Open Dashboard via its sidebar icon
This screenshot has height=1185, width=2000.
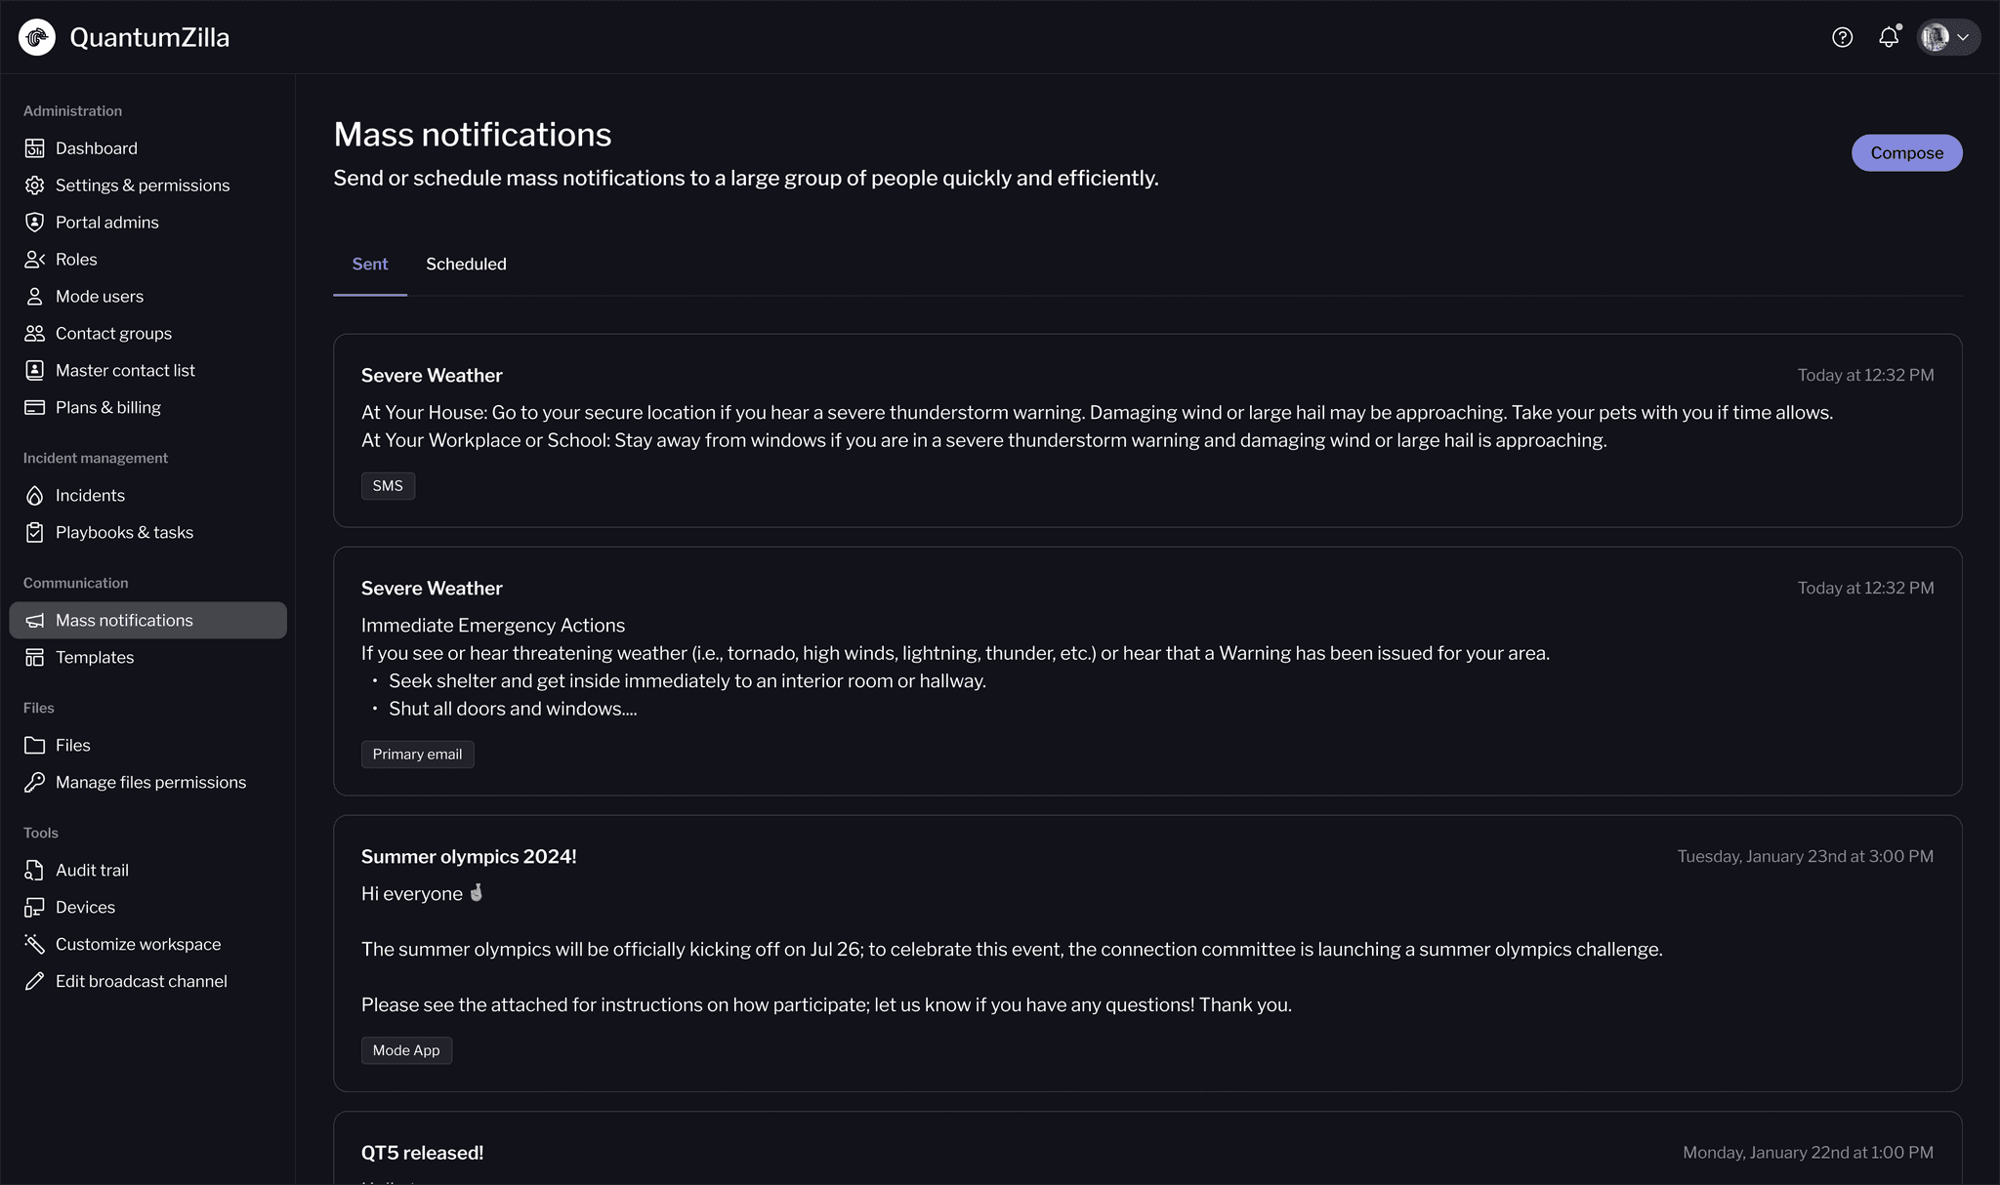35,148
